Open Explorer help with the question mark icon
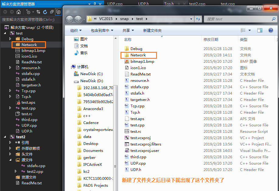The height and width of the screenshot is (191, 279). (x=271, y=30)
